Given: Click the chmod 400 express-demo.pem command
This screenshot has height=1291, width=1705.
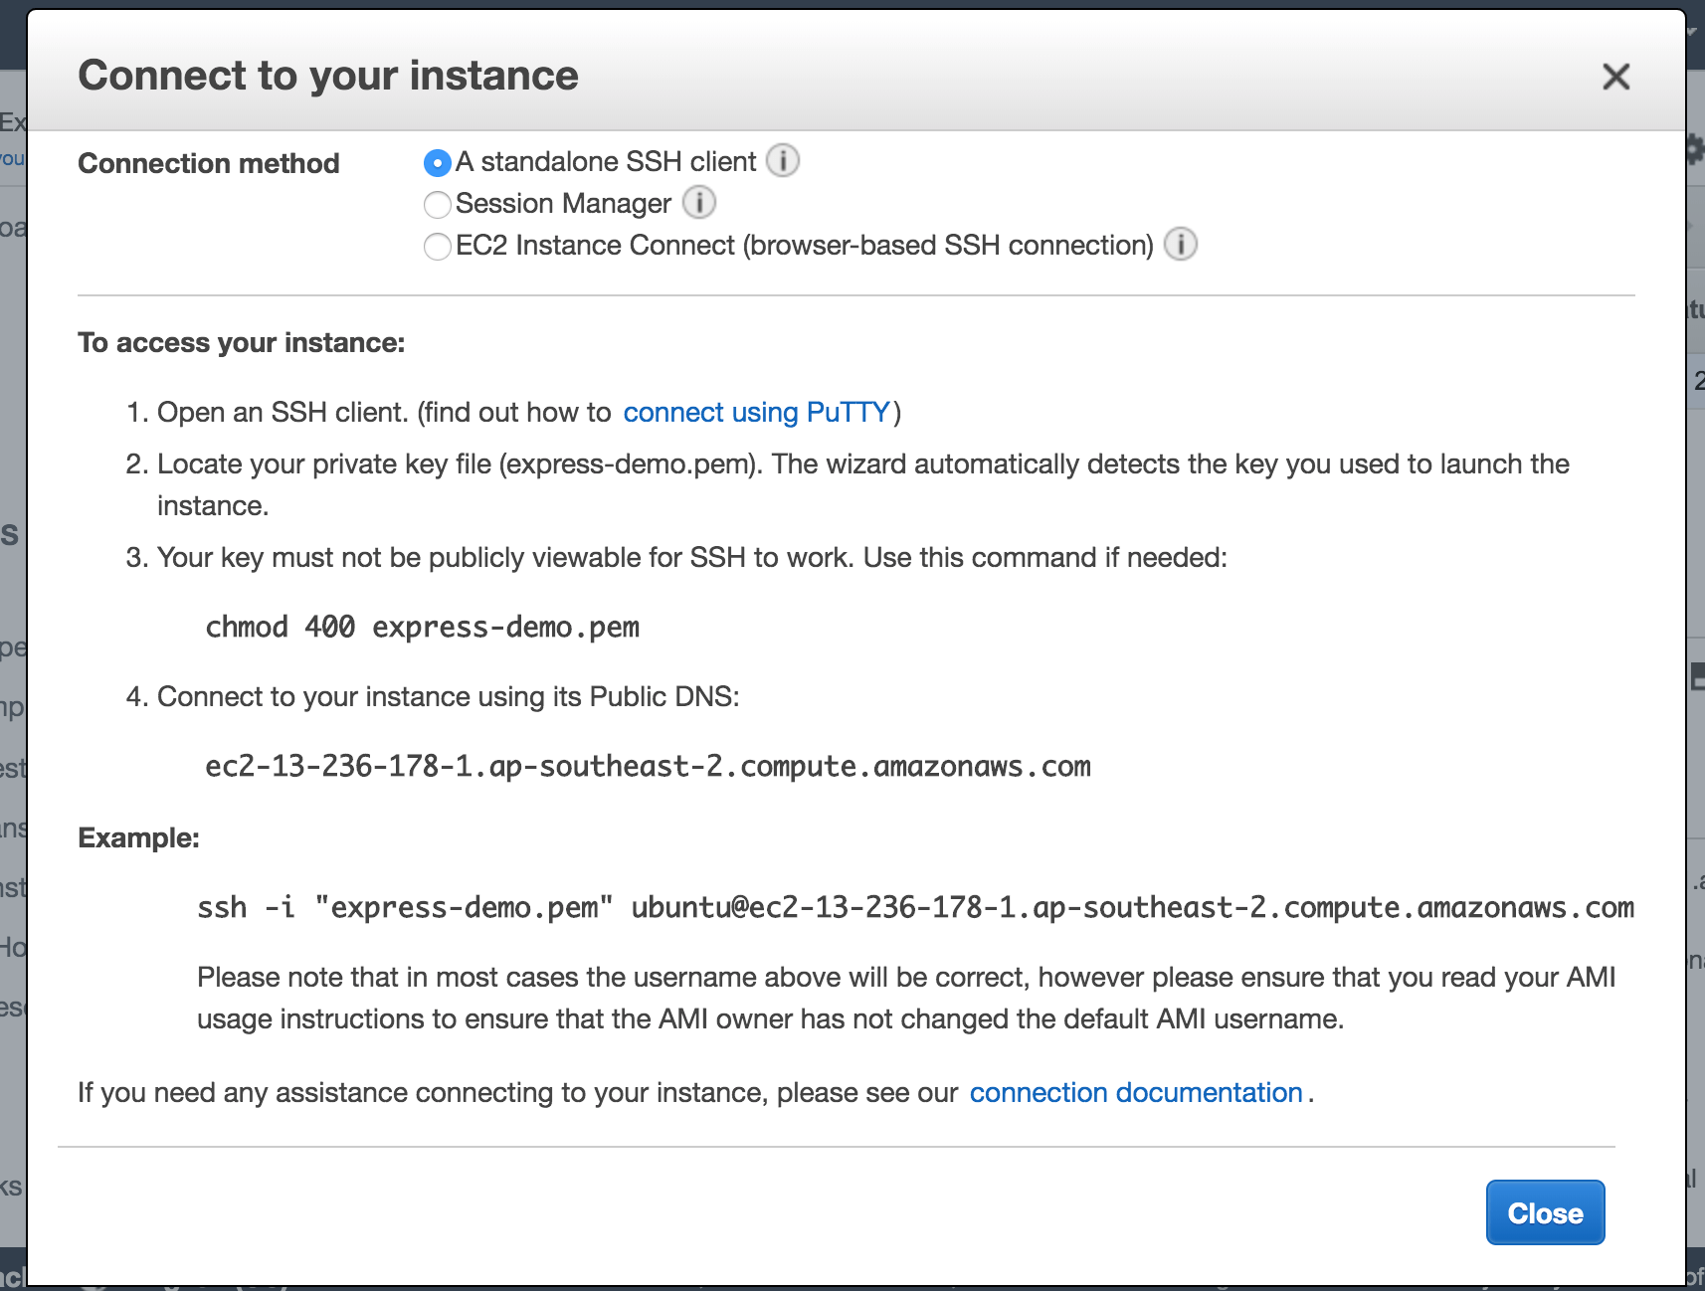Looking at the screenshot, I should pos(422,628).
